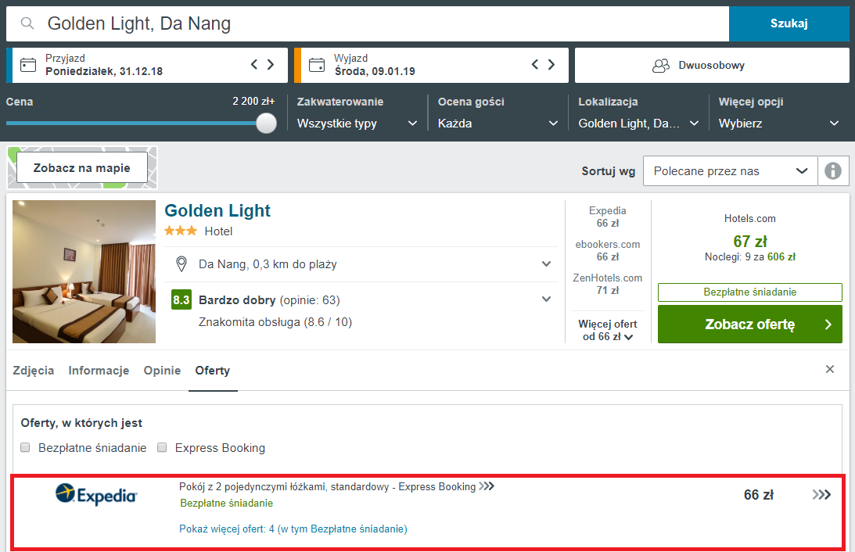Click Wyjazd date field

pyautogui.click(x=431, y=66)
